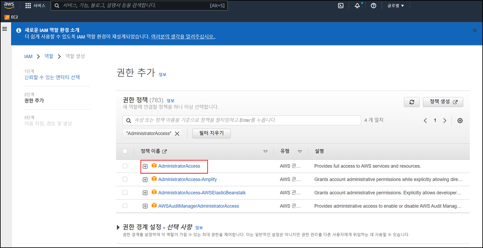Viewport: 483px width, 248px height.
Task: Go to next page of policies
Action: [x=445, y=121]
